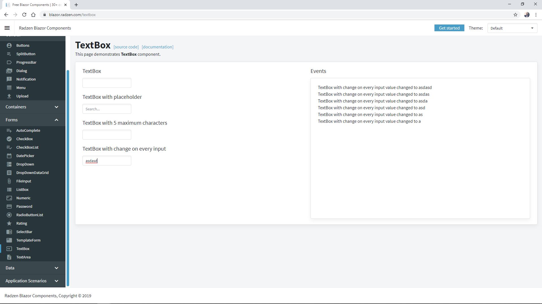Click the CheckBox checkmark icon
This screenshot has width=542, height=304.
(9, 139)
